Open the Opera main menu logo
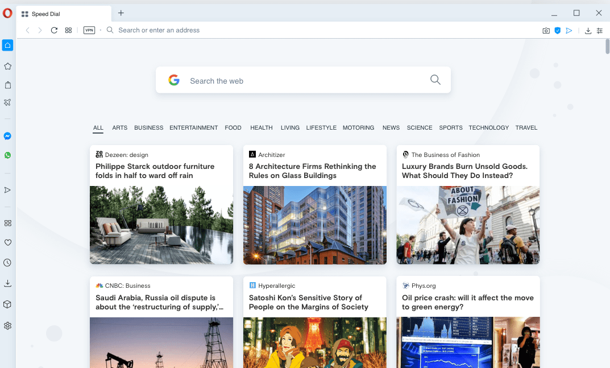Viewport: 610px width, 368px height. point(7,14)
